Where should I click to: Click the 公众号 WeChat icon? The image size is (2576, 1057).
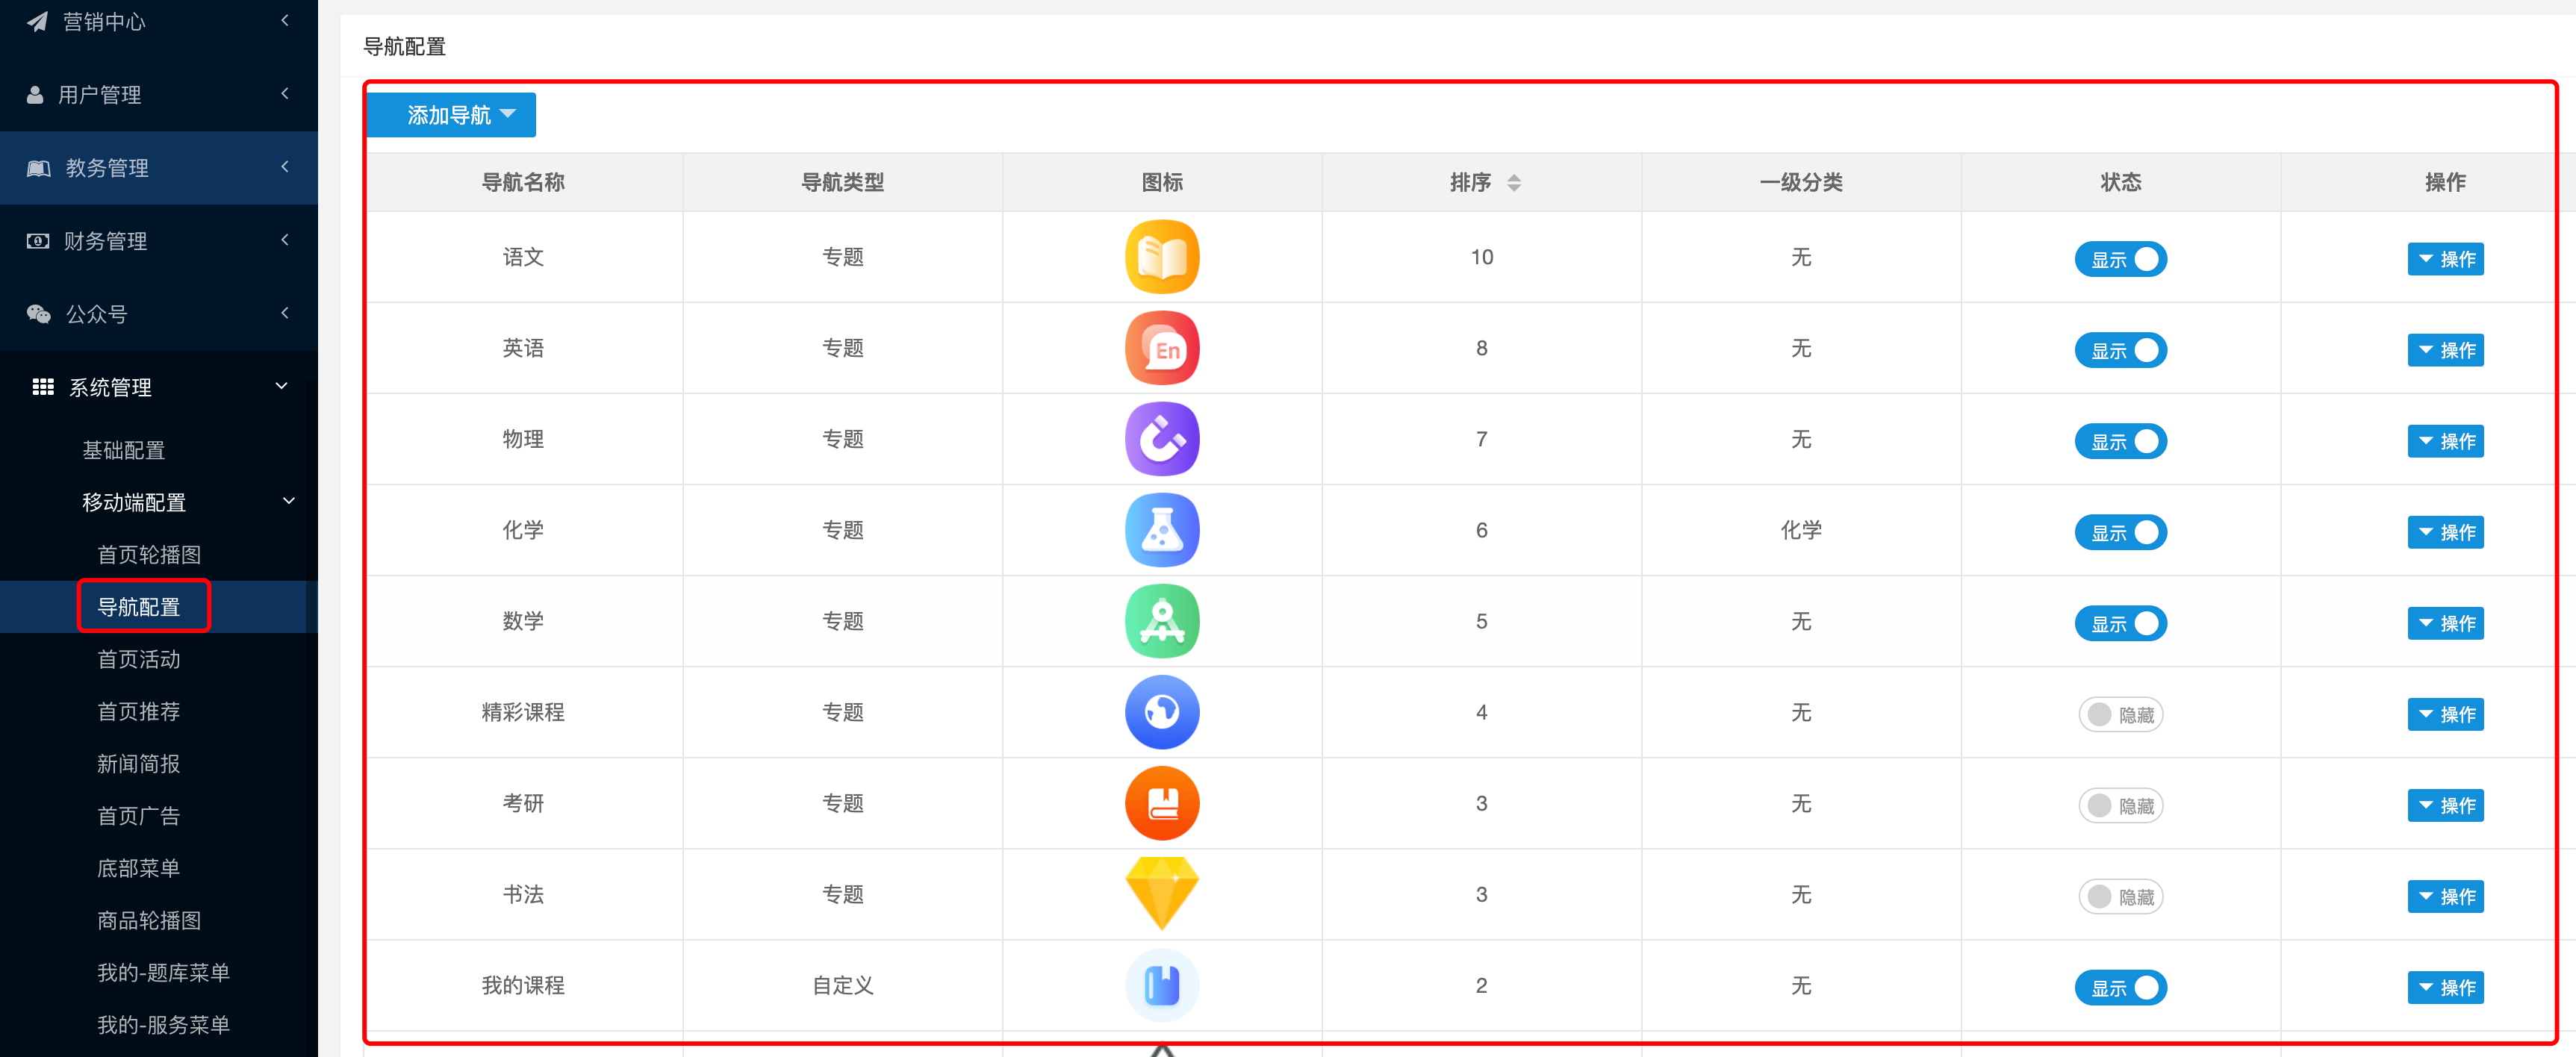tap(38, 314)
